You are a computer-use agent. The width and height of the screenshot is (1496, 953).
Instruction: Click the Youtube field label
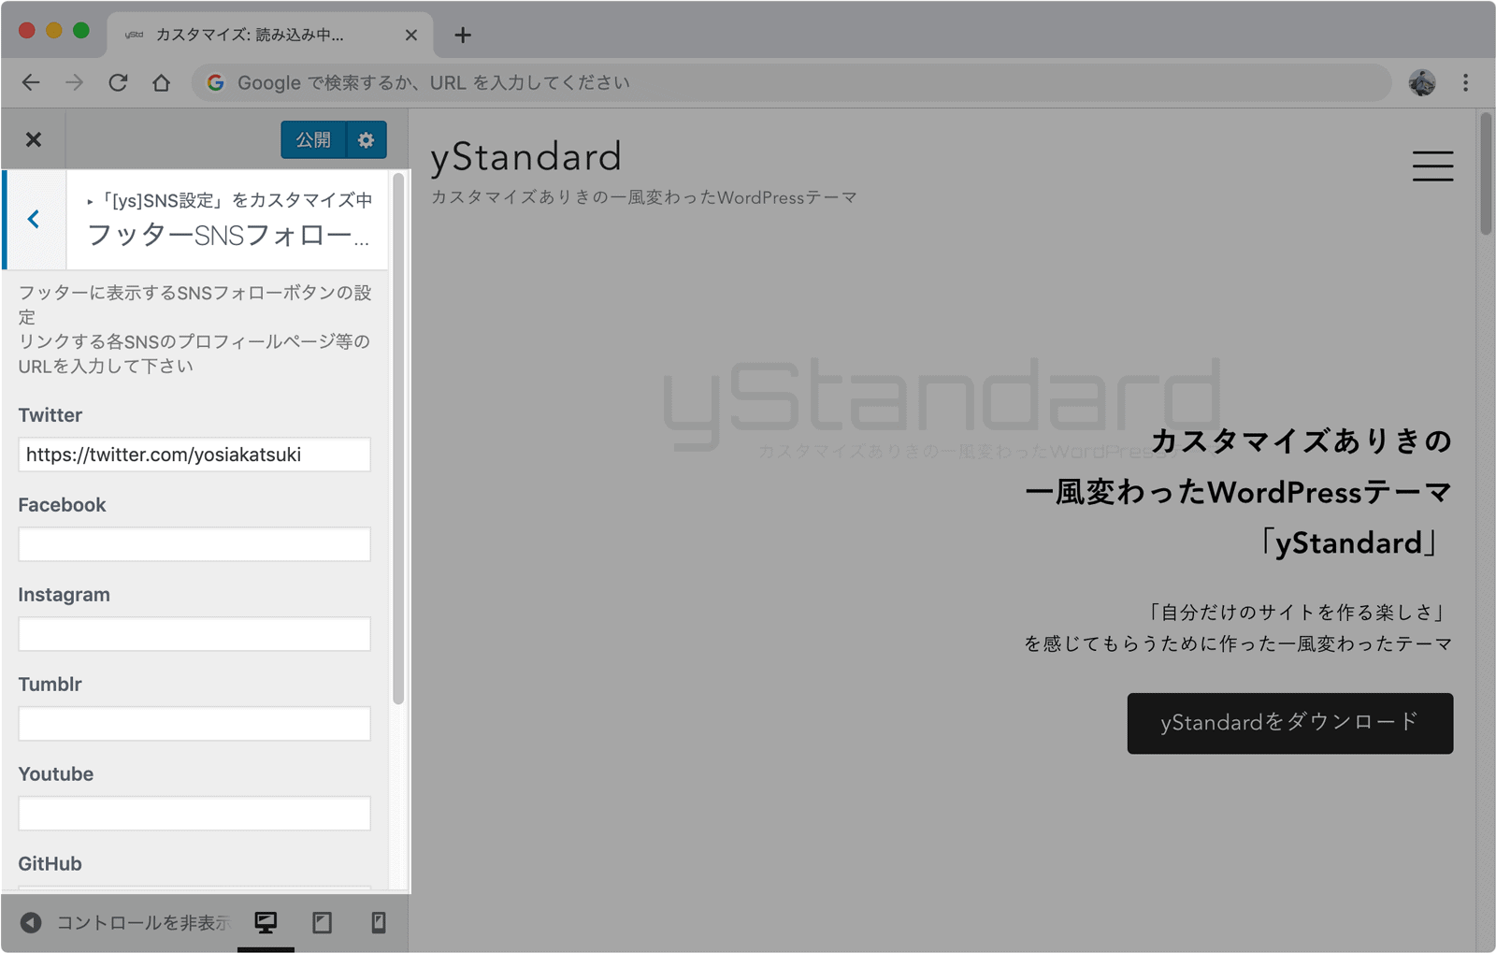(56, 774)
